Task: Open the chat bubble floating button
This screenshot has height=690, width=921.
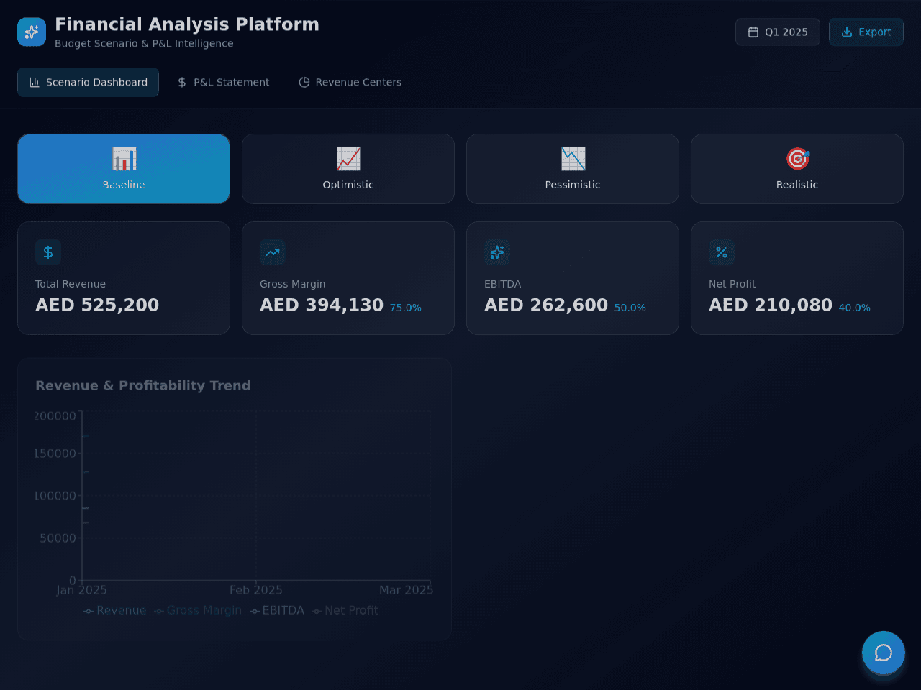Action: coord(884,653)
